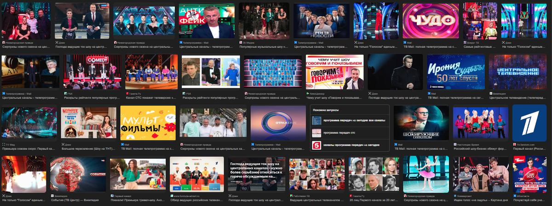Open thumbnail of man in black on dark stage
The width and height of the screenshot is (552, 206).
click(395, 72)
